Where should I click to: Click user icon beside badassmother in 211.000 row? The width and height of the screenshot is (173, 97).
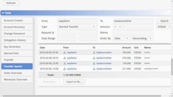[x=94, y=69]
